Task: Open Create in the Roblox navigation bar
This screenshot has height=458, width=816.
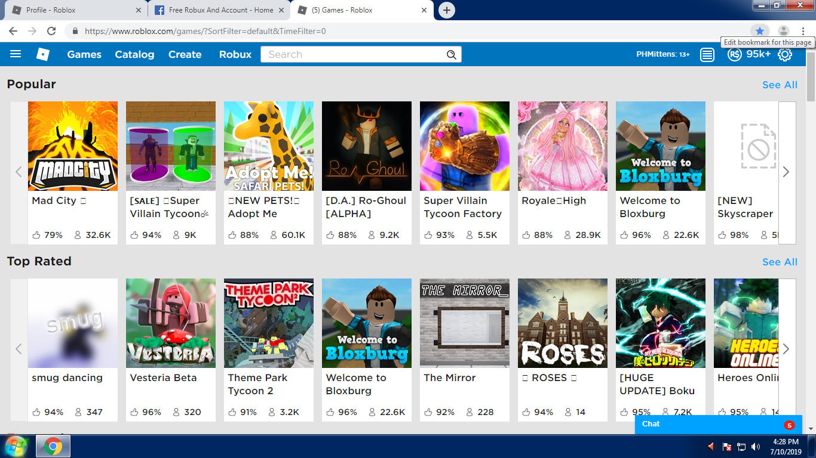Action: 185,54
